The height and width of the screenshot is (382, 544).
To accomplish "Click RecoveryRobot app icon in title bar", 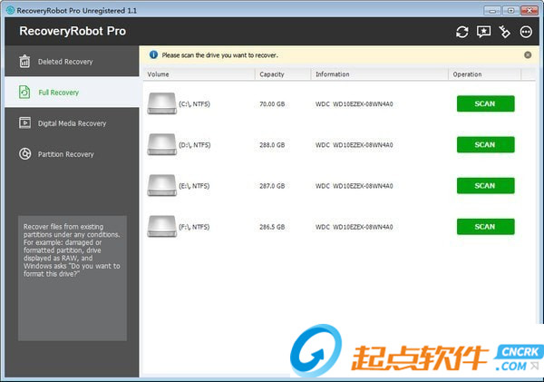I will tap(10, 10).
